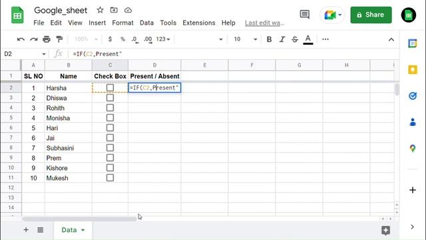The height and width of the screenshot is (240, 426).
Task: Tick the checkbox for Monisha
Action: (110, 118)
